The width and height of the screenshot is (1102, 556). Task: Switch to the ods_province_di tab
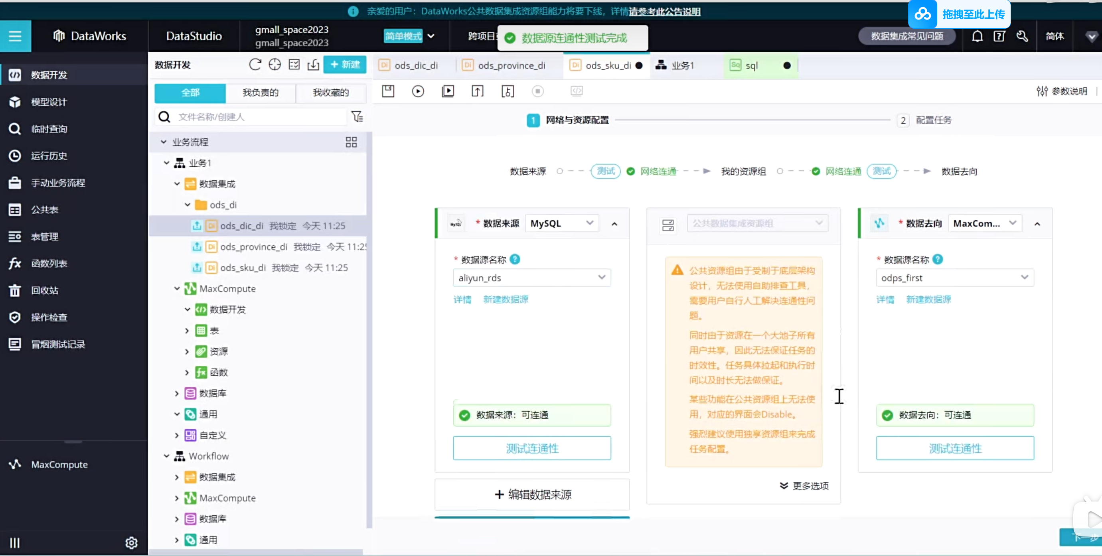pyautogui.click(x=511, y=65)
